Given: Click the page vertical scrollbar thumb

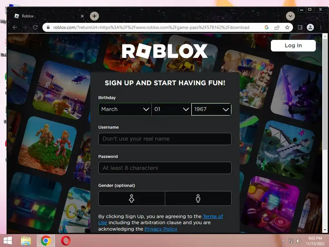Looking at the screenshot, I should pyautogui.click(x=325, y=95).
